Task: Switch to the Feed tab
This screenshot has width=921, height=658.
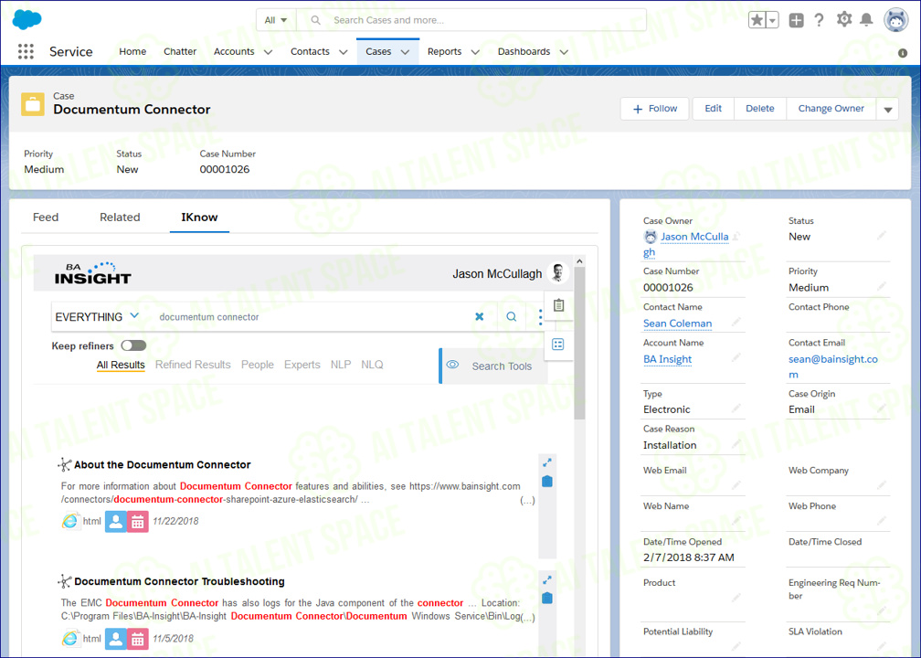Action: coord(46,218)
